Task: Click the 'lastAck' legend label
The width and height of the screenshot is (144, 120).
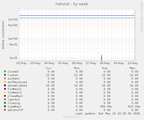Action: 14,100
